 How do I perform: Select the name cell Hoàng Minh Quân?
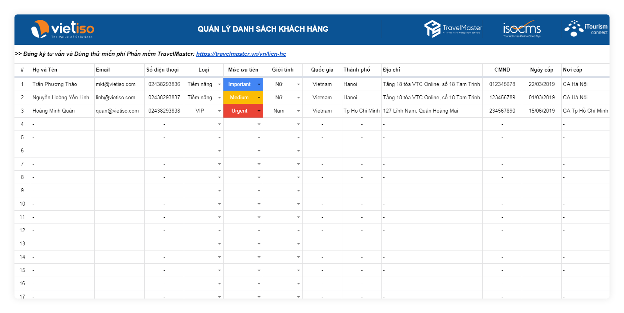pyautogui.click(x=63, y=111)
